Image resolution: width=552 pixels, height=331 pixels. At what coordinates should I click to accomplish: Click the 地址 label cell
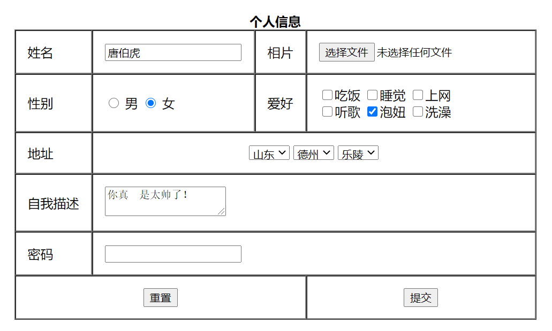click(54, 153)
